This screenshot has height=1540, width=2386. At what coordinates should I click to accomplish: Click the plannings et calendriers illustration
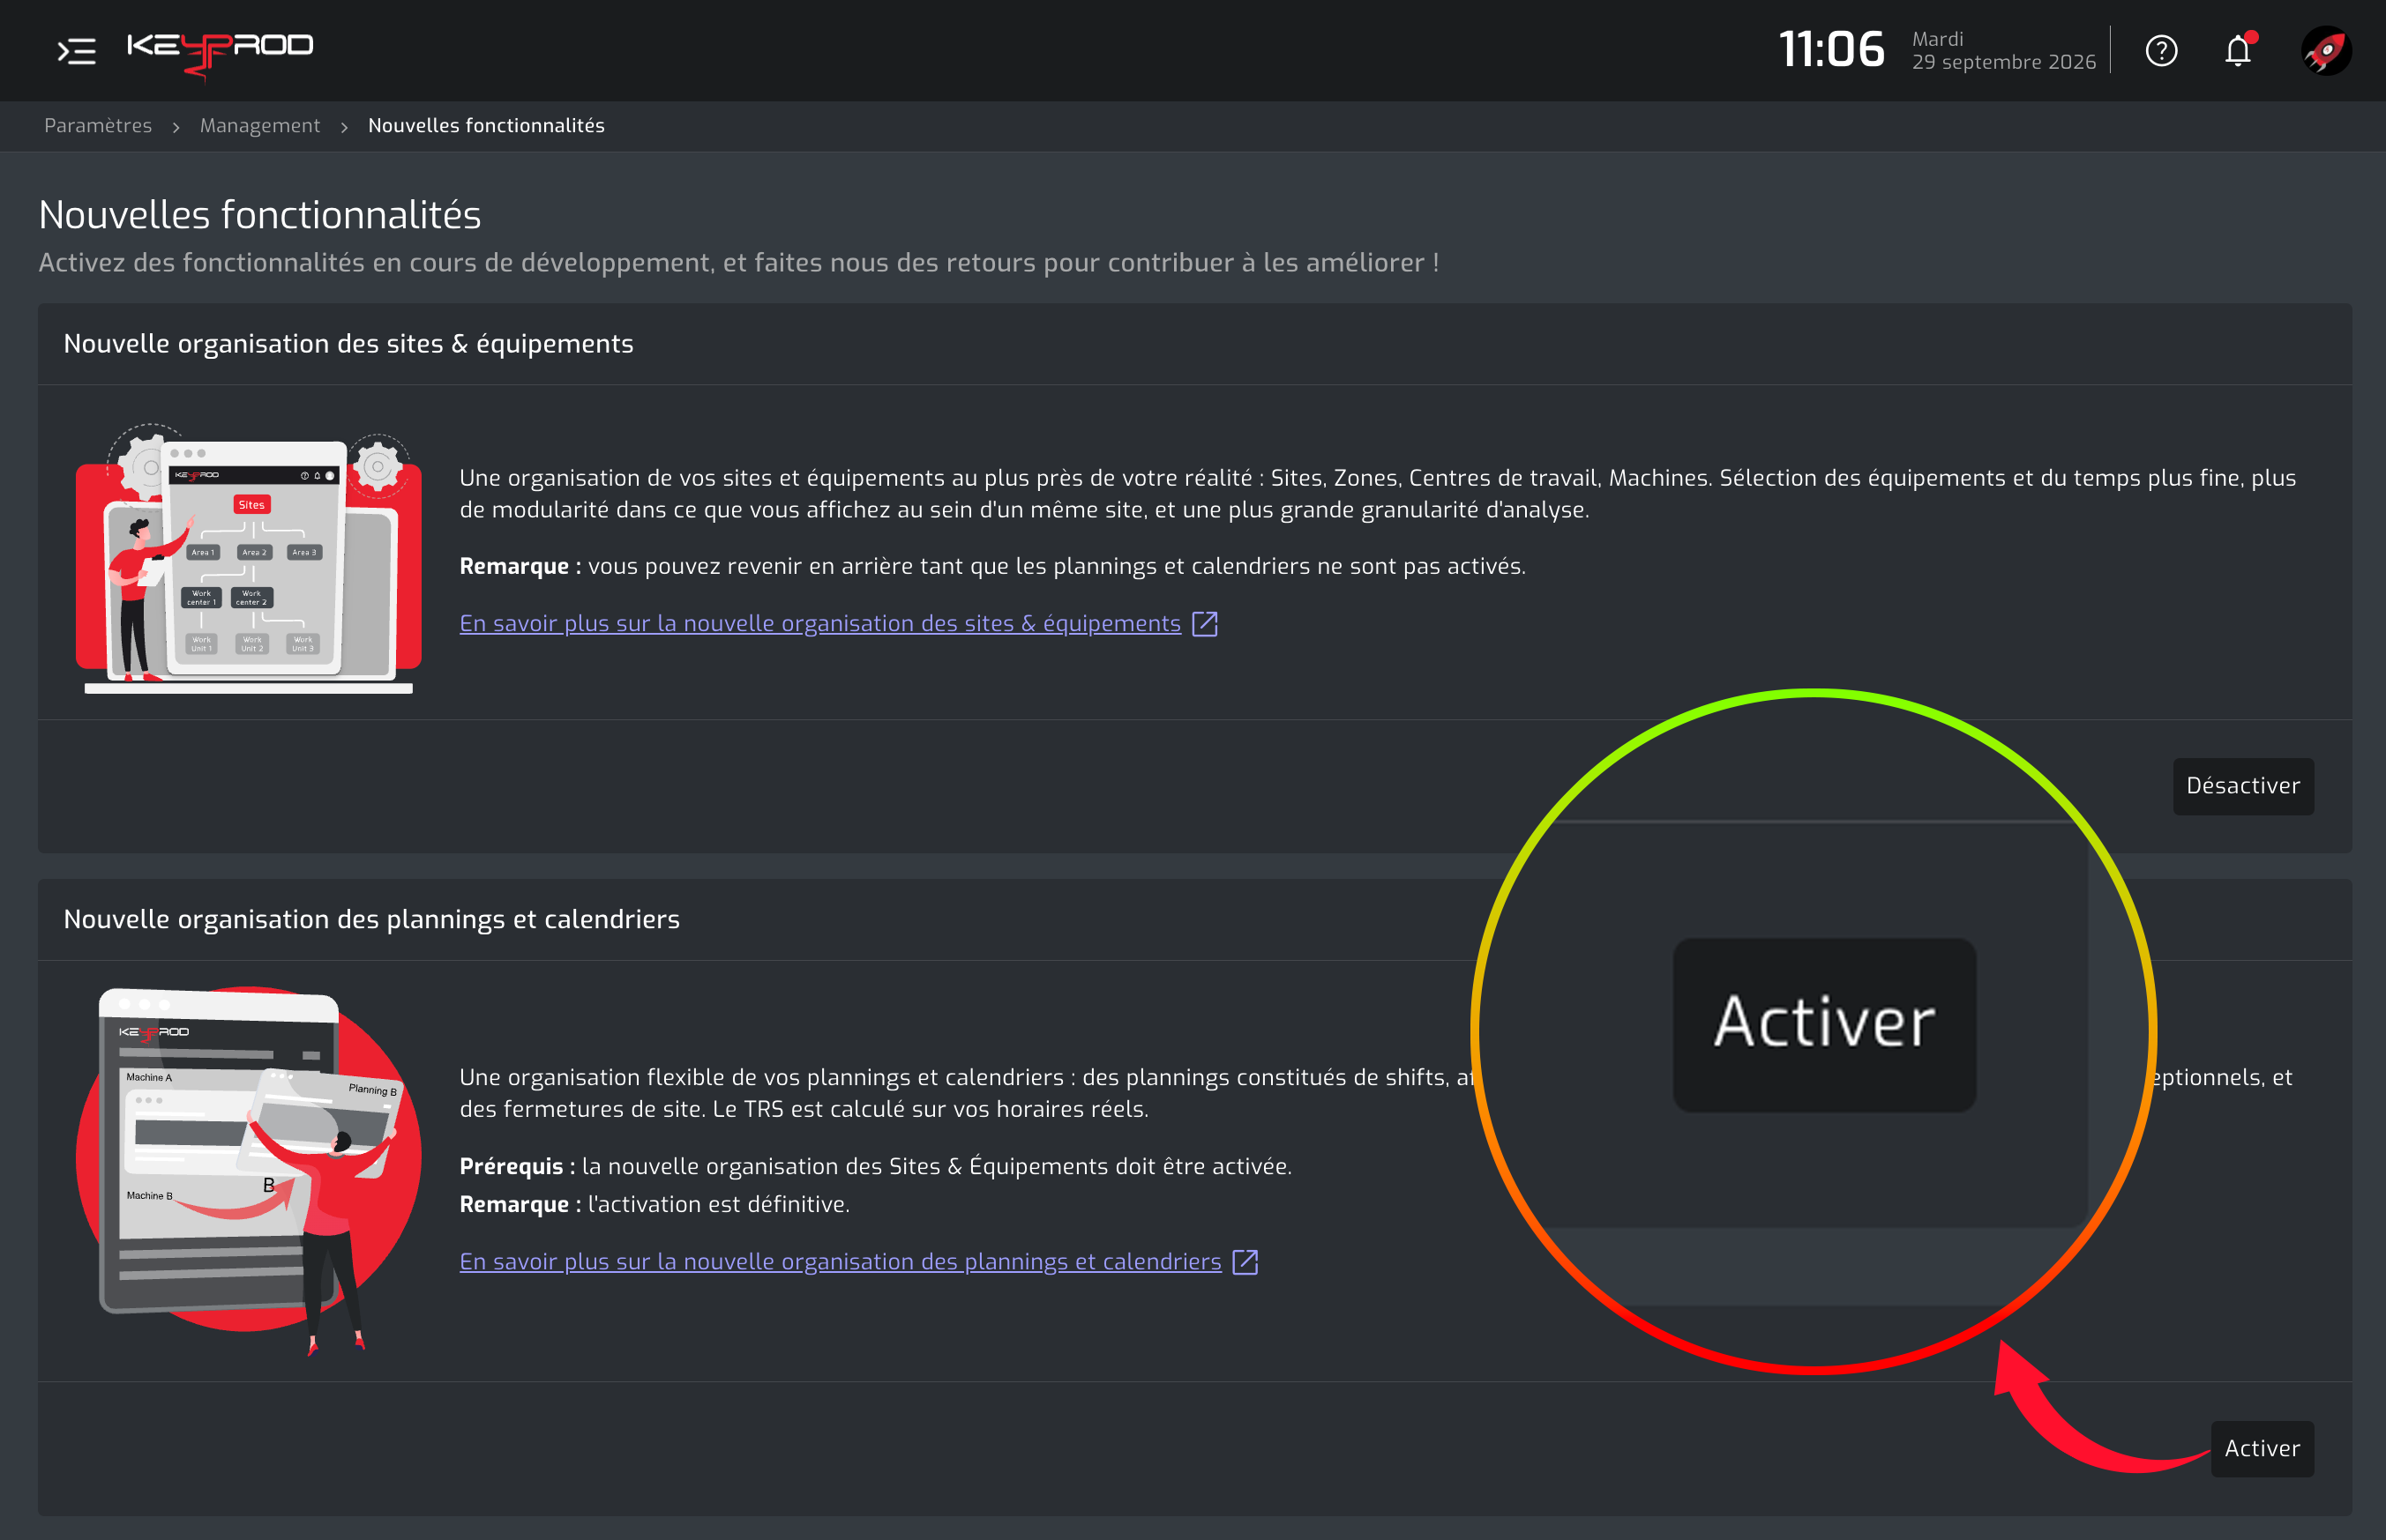248,1170
